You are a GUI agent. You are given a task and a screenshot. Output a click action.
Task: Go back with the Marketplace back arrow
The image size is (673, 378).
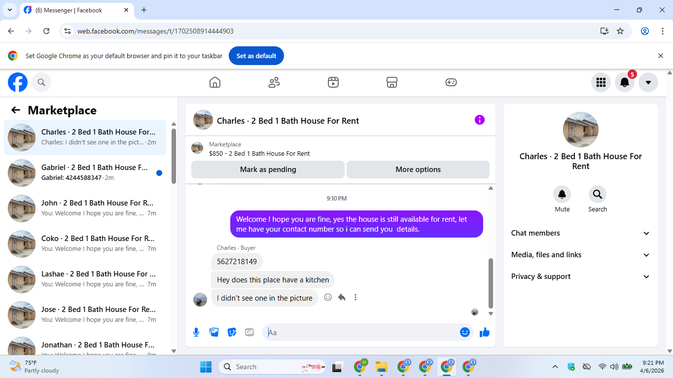click(16, 110)
